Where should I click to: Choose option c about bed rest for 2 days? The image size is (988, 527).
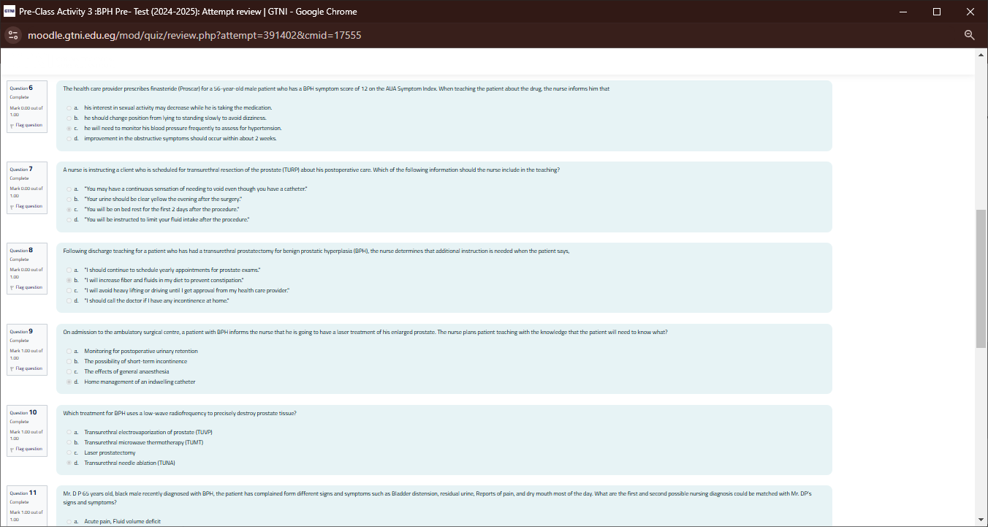pos(69,209)
